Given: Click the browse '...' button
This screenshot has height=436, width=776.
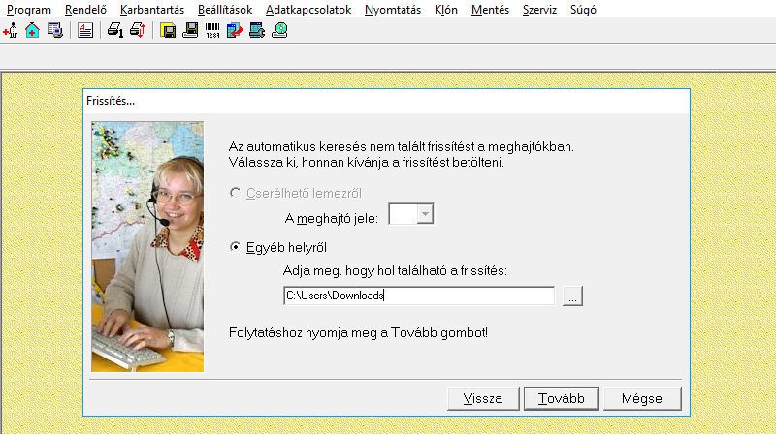Looking at the screenshot, I should pos(572,296).
